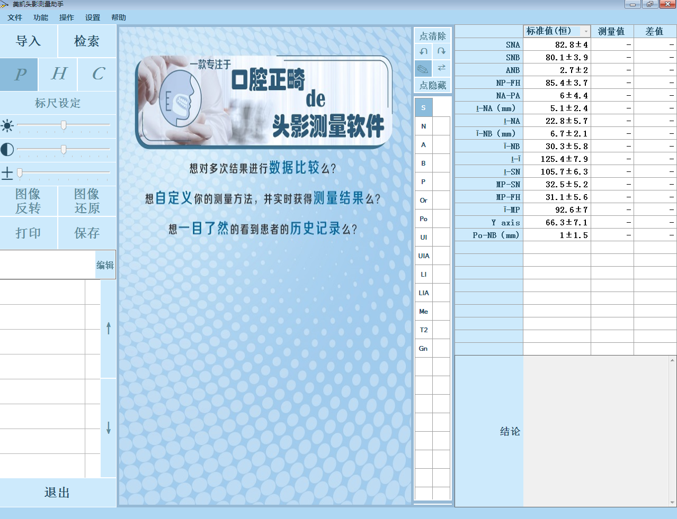Click the swap arrows icon

[x=442, y=68]
